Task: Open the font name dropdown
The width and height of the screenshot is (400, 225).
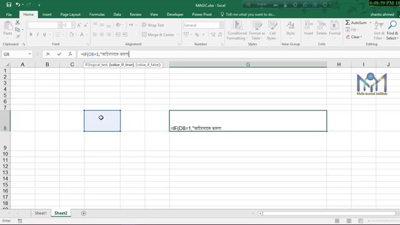Action: coord(59,25)
